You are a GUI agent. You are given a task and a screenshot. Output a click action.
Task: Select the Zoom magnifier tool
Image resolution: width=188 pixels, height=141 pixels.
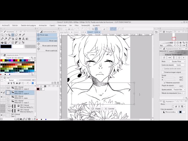point(2,35)
